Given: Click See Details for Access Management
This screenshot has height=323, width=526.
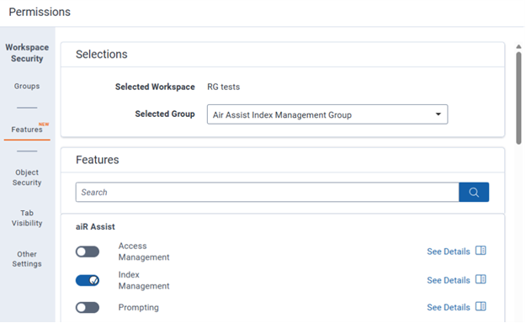Looking at the screenshot, I should point(449,252).
